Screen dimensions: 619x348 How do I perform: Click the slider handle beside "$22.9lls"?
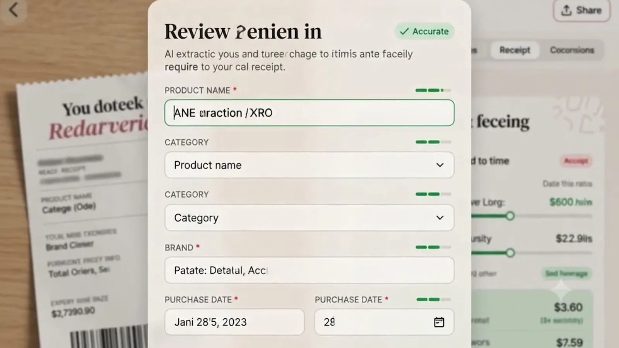510,253
